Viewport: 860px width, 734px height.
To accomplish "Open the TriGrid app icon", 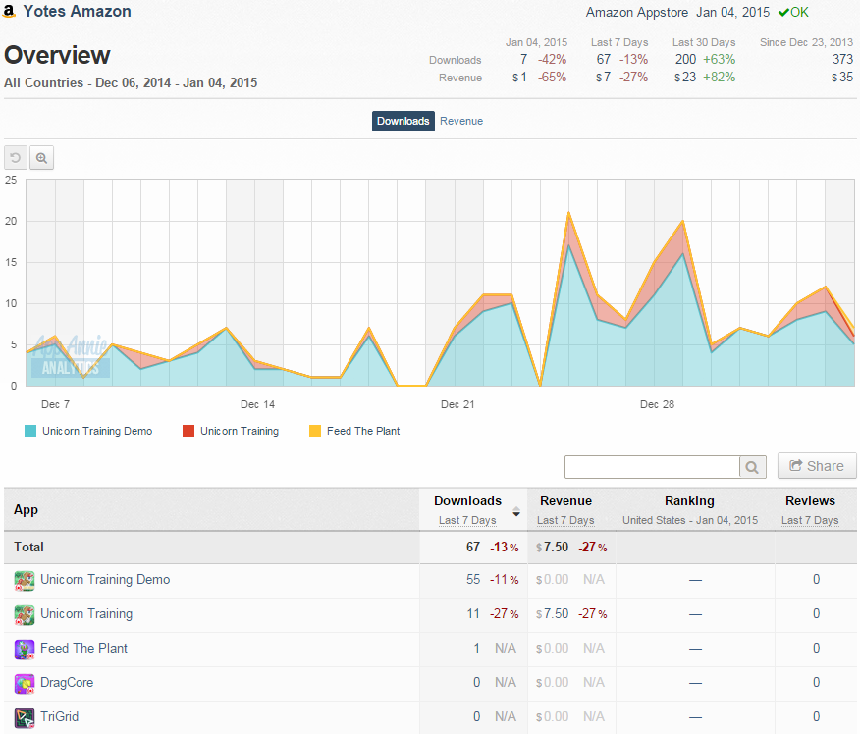I will pyautogui.click(x=25, y=717).
